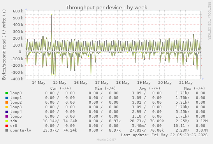Click the loop5 purple legend swatch
This screenshot has height=144, width=213.
point(7,116)
